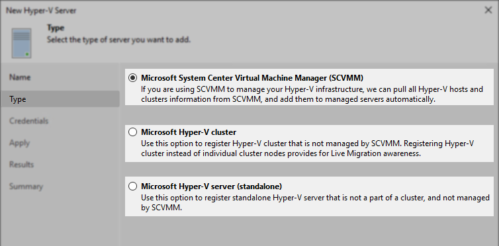Click the Hyper-V cluster description text
Image resolution: width=499 pixels, height=246 pixels.
coord(307,148)
